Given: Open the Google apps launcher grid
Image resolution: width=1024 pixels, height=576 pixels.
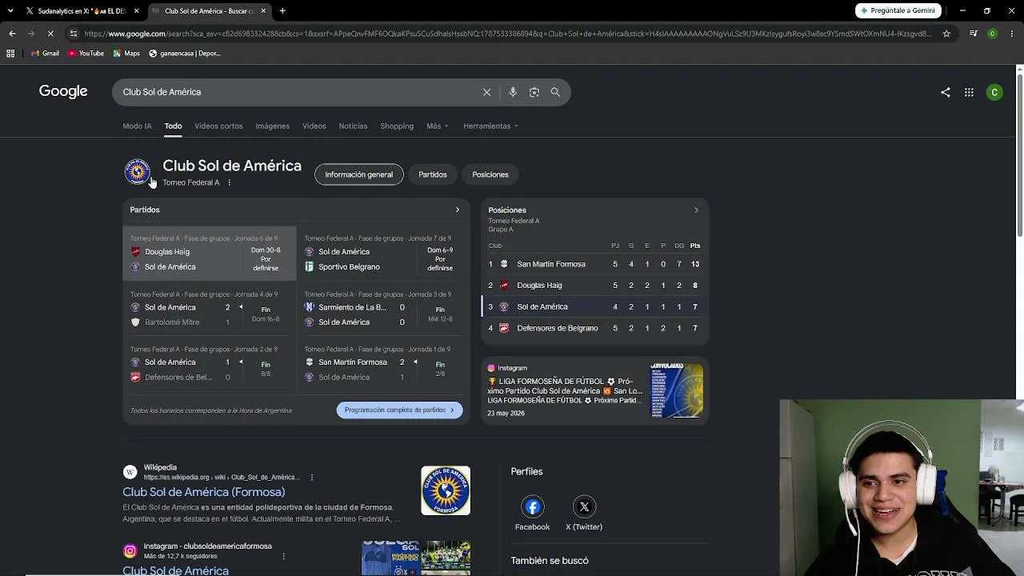Looking at the screenshot, I should click(x=969, y=92).
